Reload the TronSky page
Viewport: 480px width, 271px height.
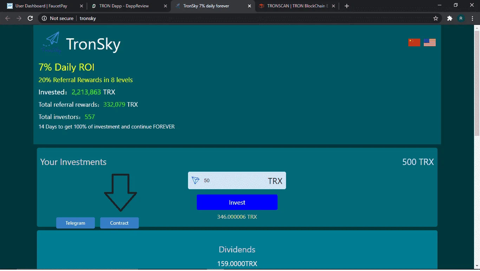(30, 18)
